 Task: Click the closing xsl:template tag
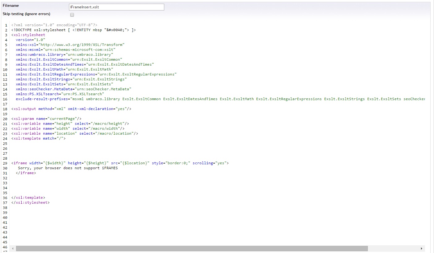click(x=28, y=198)
